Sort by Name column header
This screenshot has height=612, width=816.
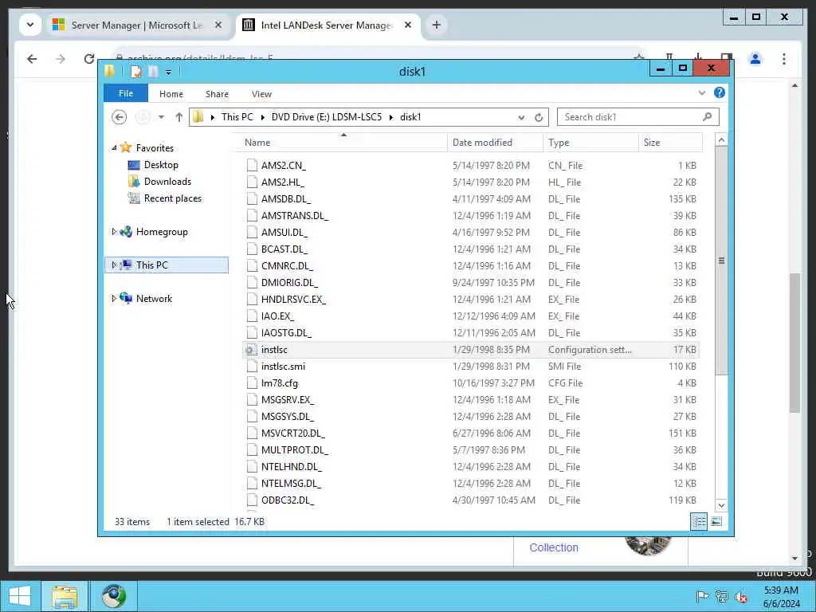click(343, 143)
